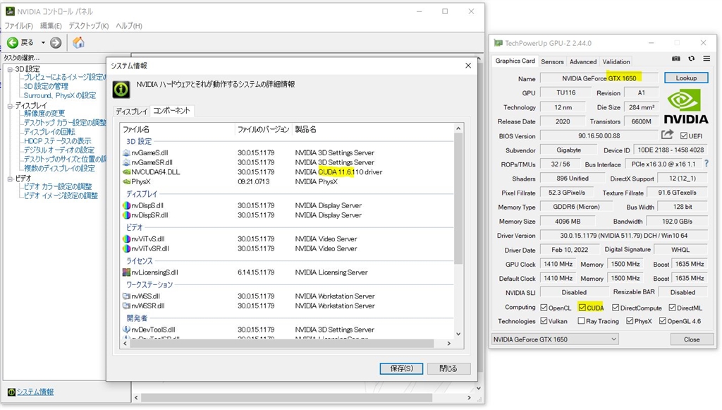Click the GPU-Z screenshot camera icon

676,59
